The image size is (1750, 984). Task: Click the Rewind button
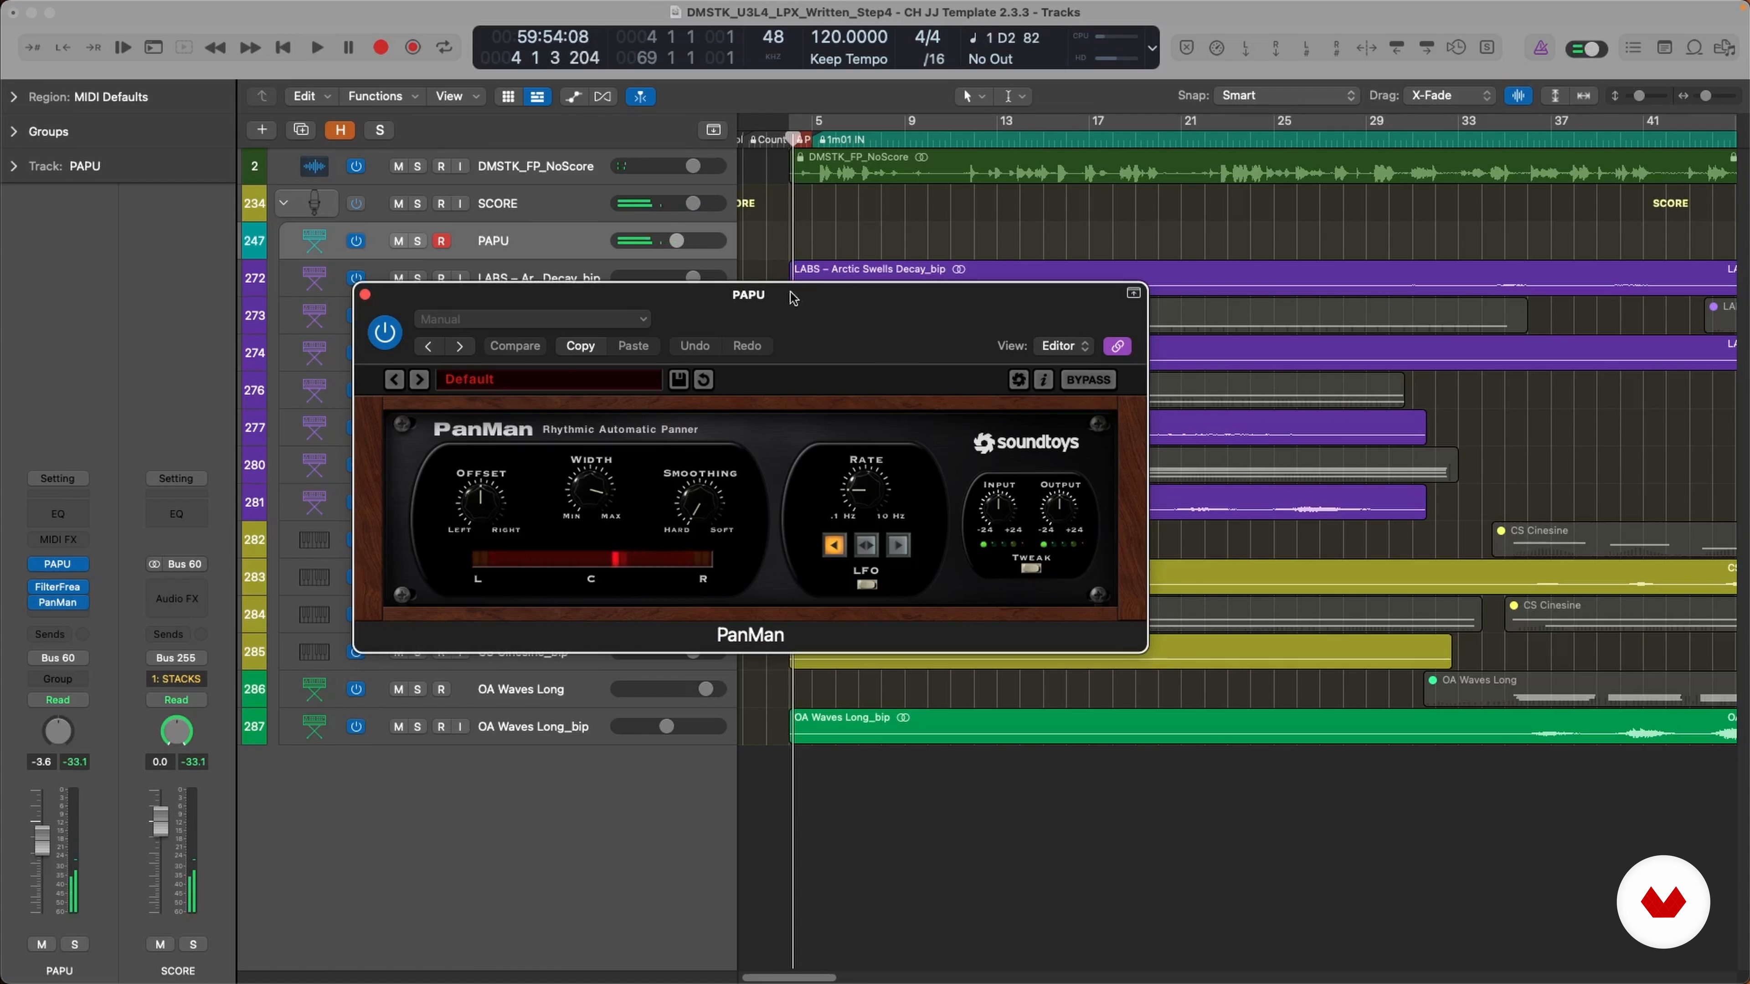pos(216,47)
